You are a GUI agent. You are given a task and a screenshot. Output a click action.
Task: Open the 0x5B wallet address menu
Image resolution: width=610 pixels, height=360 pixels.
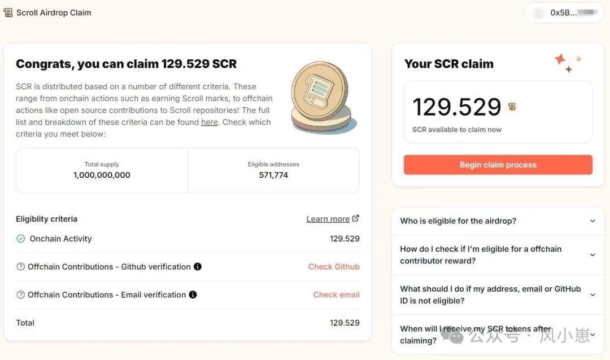pos(564,13)
